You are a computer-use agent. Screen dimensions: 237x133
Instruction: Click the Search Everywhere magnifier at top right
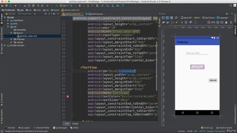tap(231, 5)
